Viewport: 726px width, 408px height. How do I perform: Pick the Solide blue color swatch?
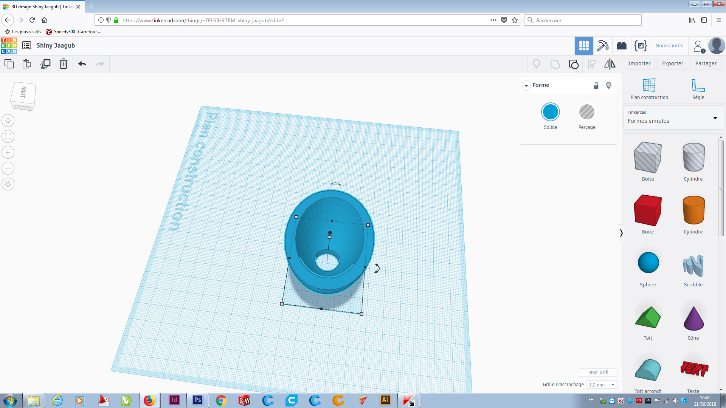(550, 112)
